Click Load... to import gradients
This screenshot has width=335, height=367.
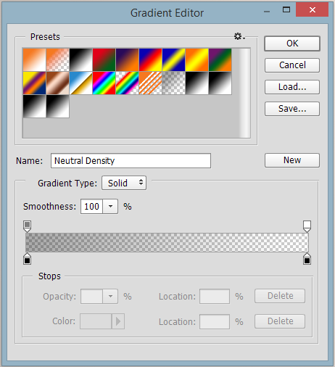(292, 87)
